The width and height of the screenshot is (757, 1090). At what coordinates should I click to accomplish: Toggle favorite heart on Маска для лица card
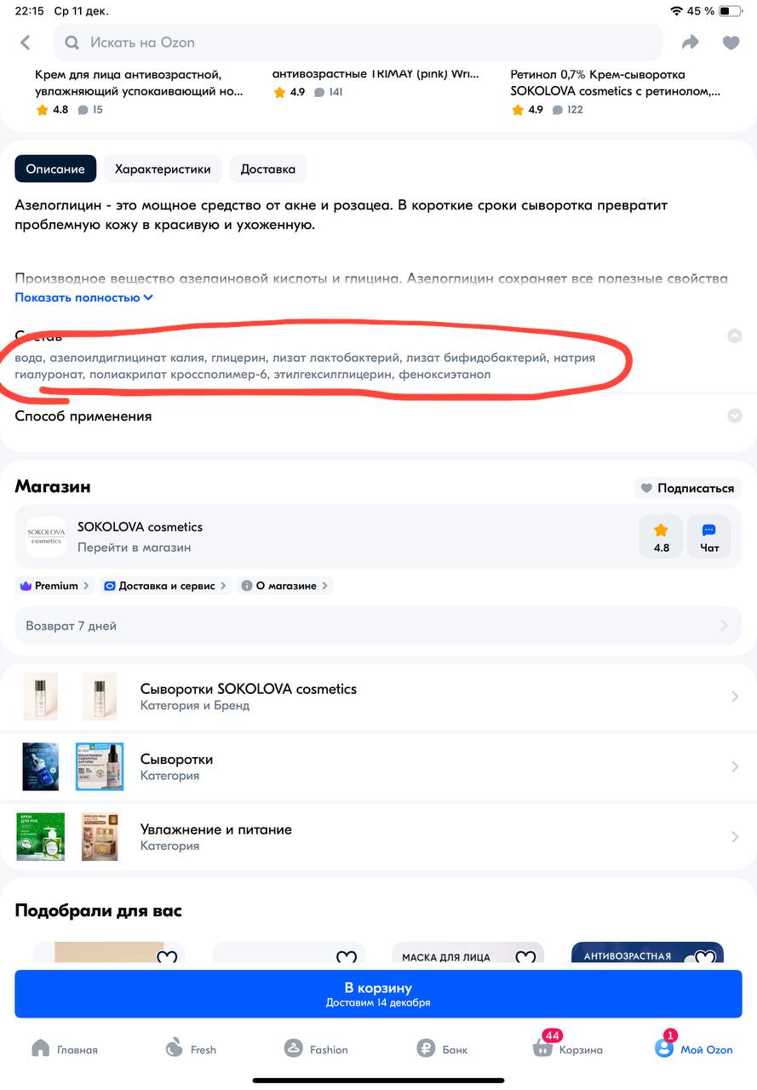pos(525,957)
